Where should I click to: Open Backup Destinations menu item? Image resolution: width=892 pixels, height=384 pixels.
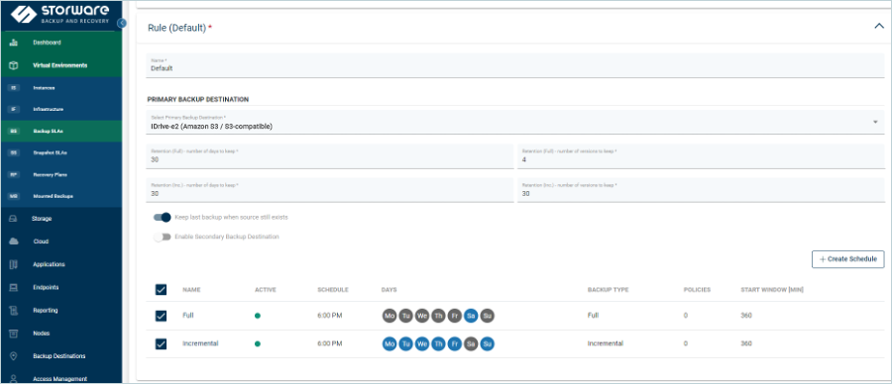(60, 356)
